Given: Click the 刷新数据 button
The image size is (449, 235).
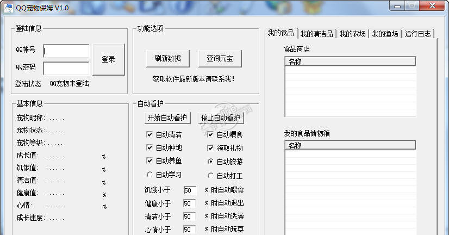Looking at the screenshot, I should (168, 58).
